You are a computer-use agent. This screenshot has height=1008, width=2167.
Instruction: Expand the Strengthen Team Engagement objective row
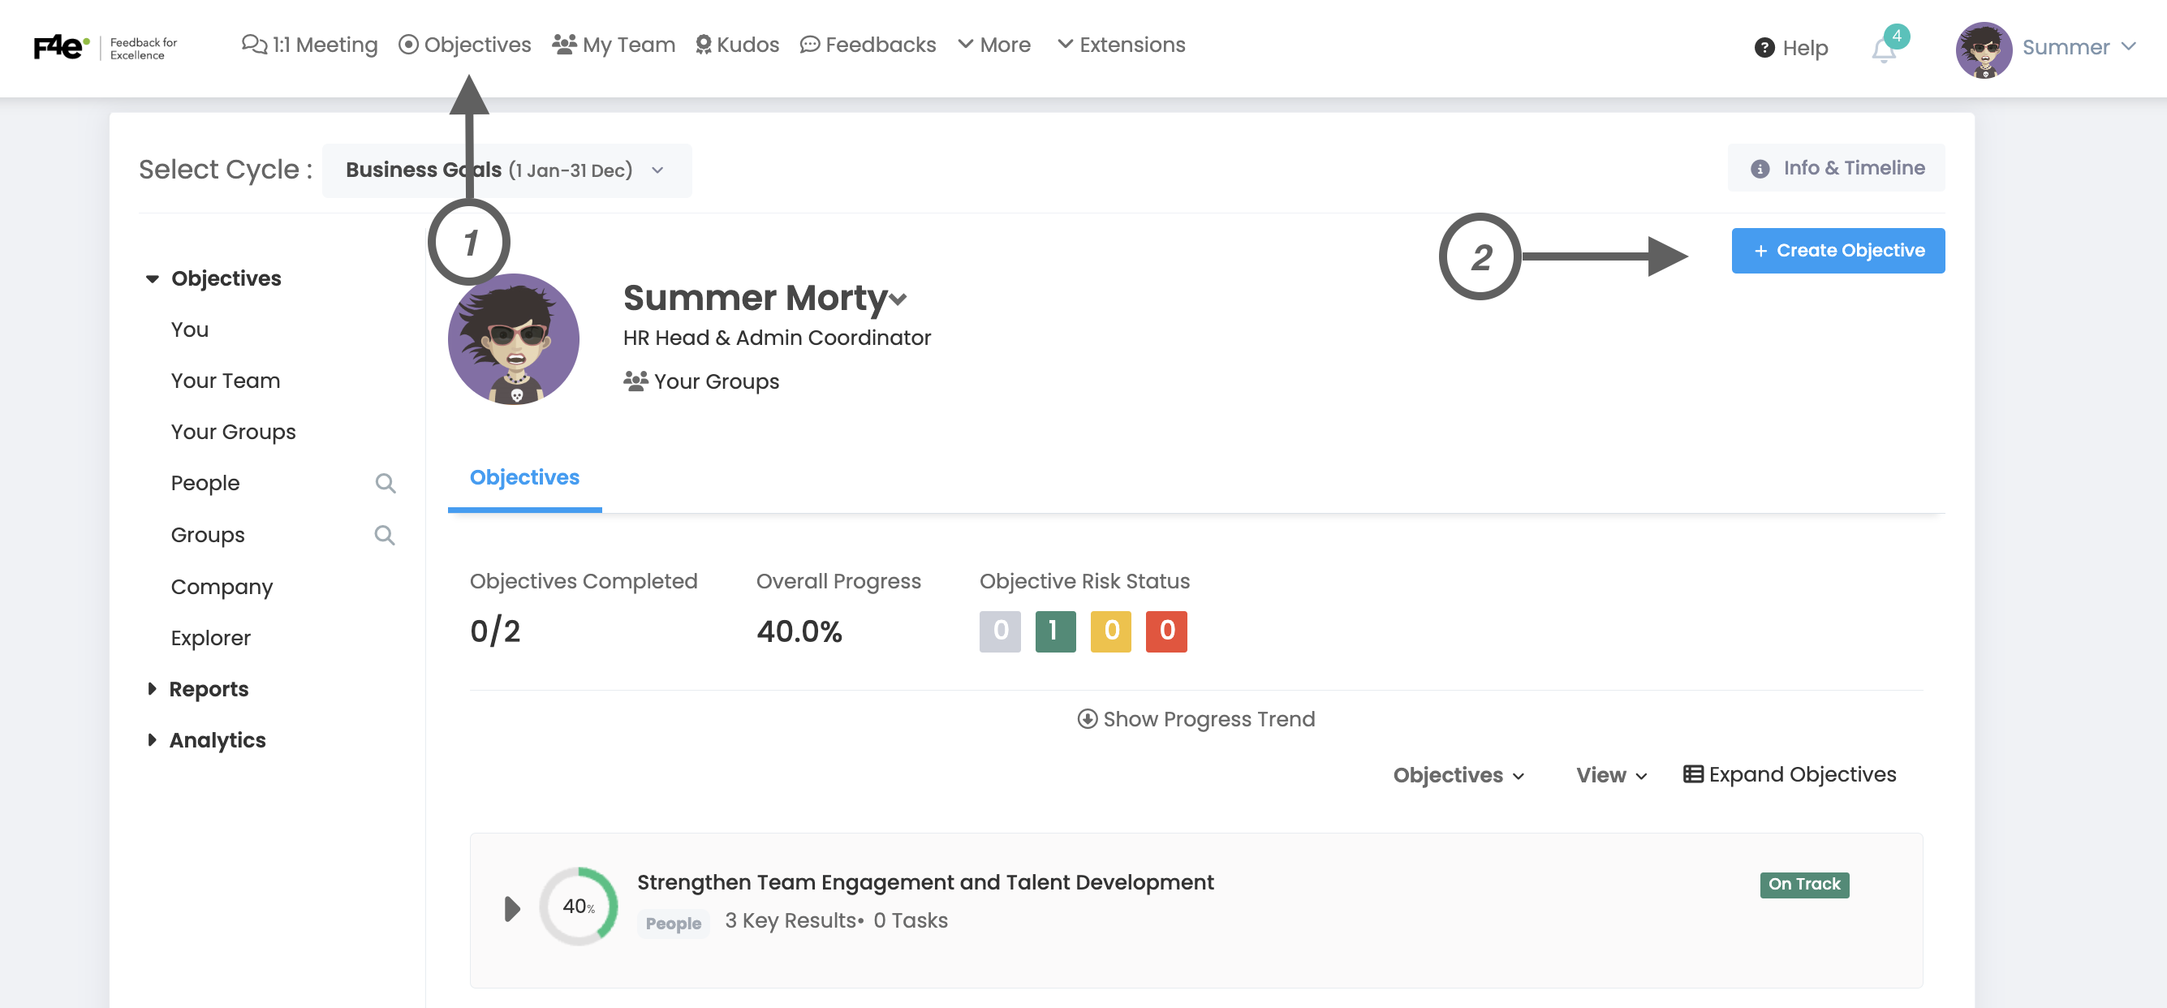(x=511, y=909)
